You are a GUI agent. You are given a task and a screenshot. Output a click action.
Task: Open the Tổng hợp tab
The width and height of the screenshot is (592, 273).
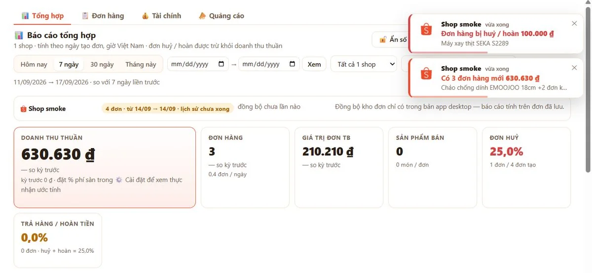coord(42,16)
